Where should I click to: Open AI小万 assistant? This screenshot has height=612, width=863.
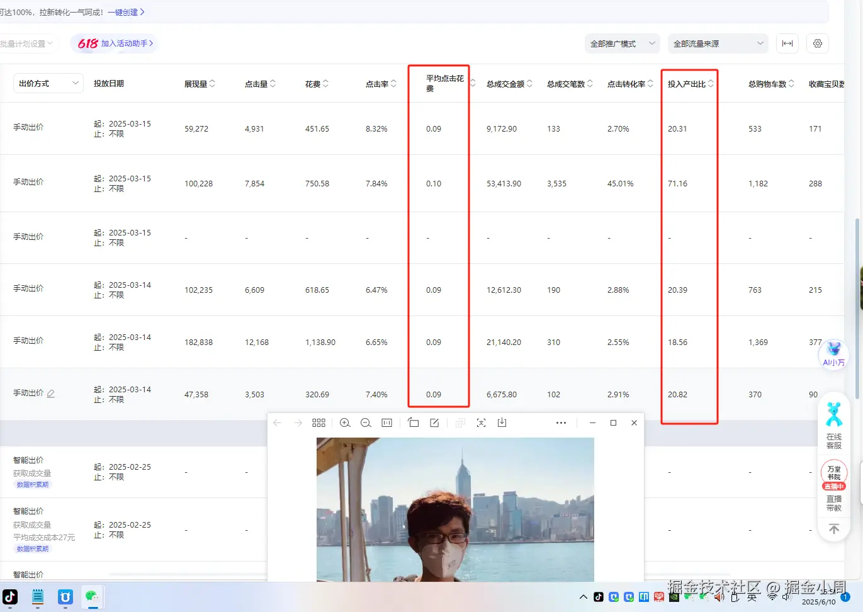(x=833, y=354)
